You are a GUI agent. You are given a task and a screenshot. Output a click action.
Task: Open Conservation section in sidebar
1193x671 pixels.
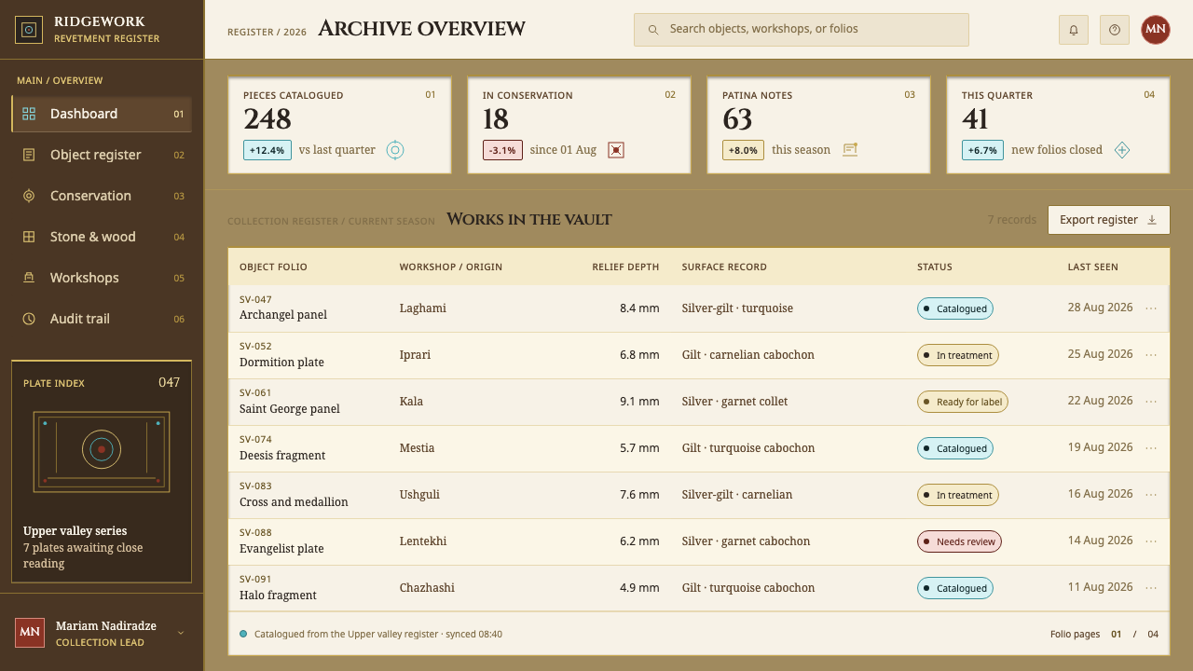click(x=102, y=196)
